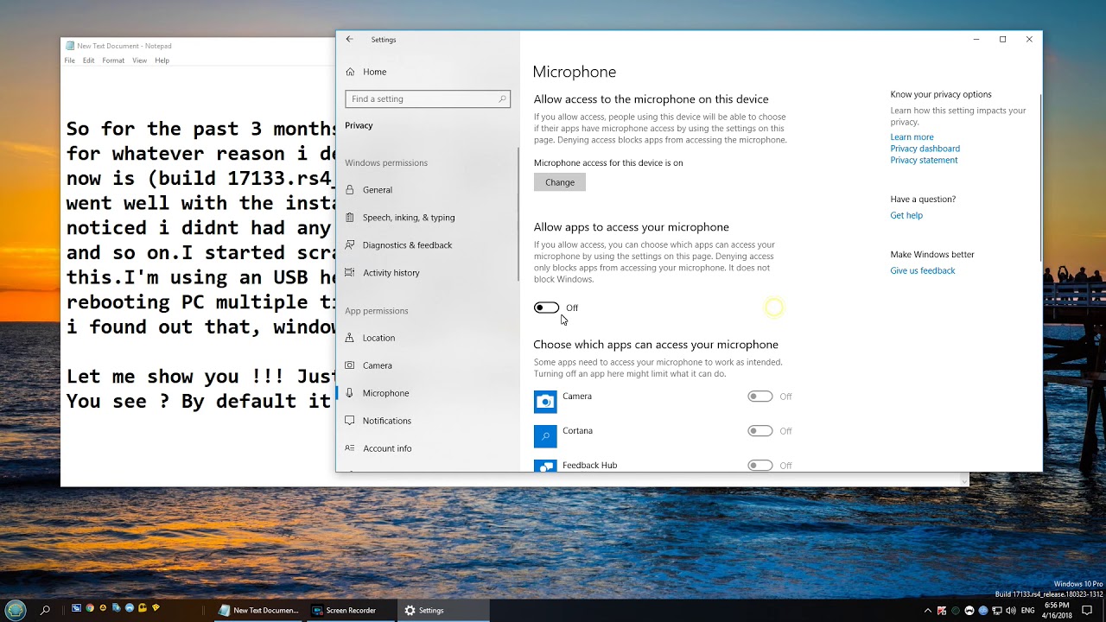Click the Speech, inking & typing icon
Viewport: 1106px width, 622px height.
tap(350, 218)
